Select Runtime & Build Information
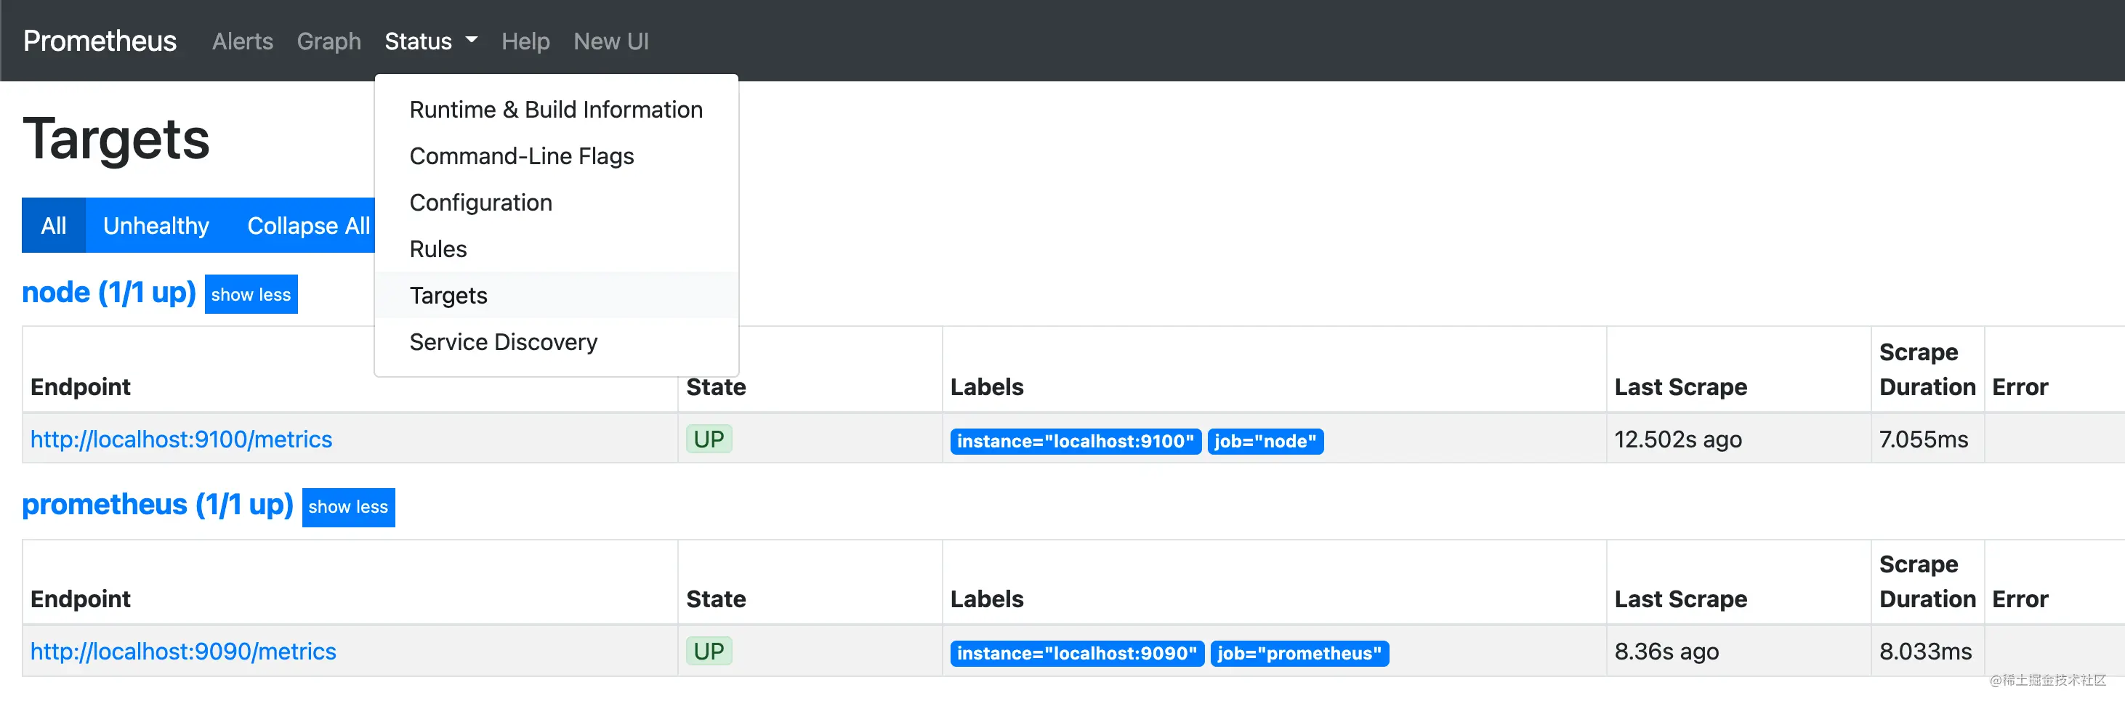The width and height of the screenshot is (2125, 706). (x=556, y=110)
